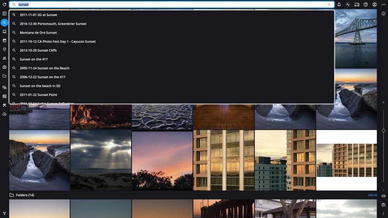
Task: Open the pier folder thumbnail in Folders
Action: (223, 209)
